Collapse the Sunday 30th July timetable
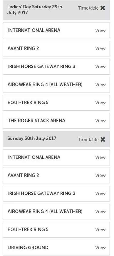This screenshot has width=114, height=256. tap(103, 139)
